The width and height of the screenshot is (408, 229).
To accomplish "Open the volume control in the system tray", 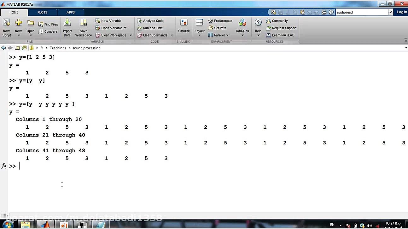I will [x=369, y=225].
